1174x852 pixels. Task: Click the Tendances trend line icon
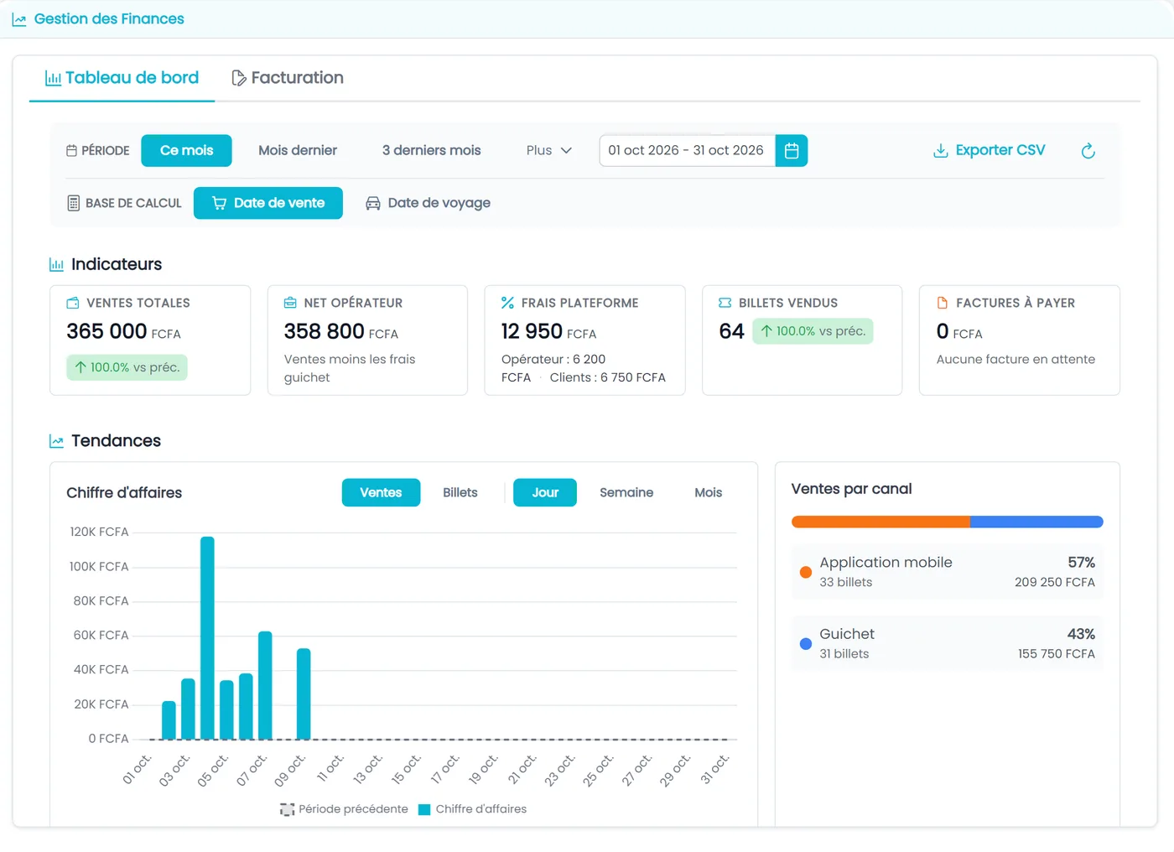(56, 441)
